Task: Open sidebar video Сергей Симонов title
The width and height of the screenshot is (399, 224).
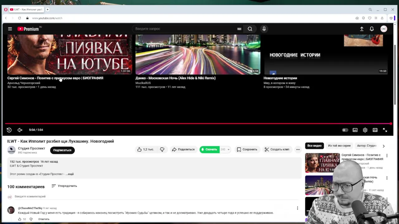Action: [x=362, y=157]
